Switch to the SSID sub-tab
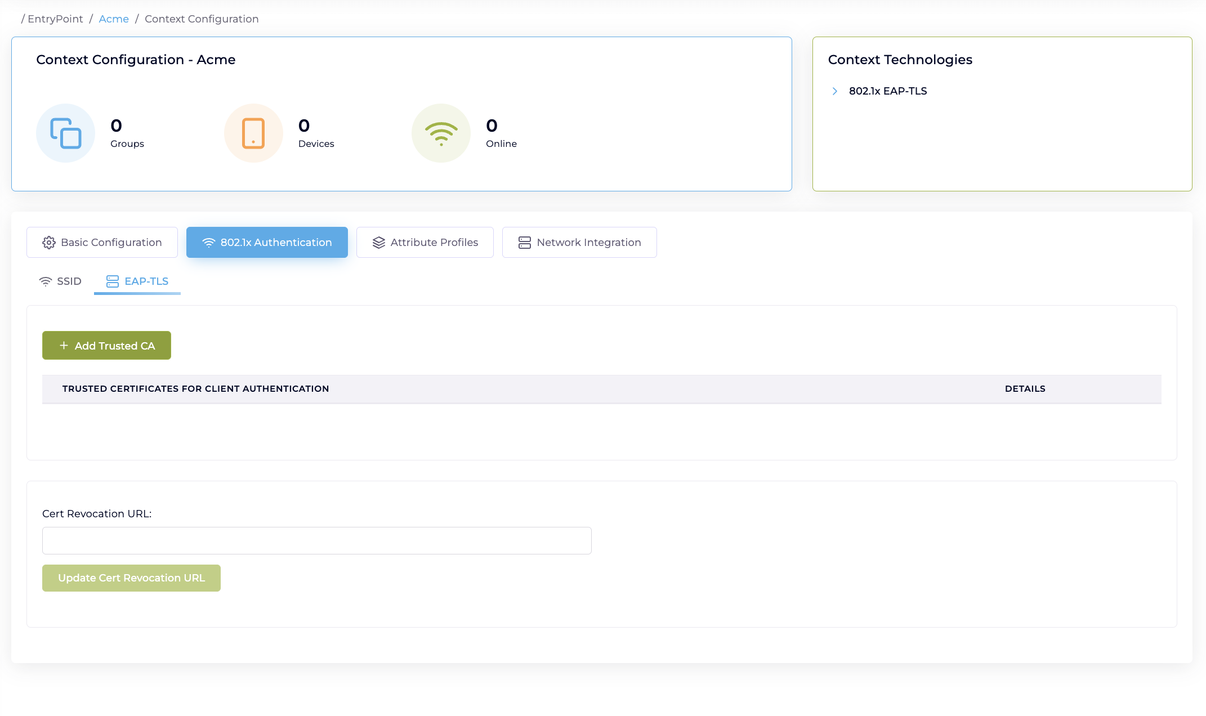 coord(69,281)
